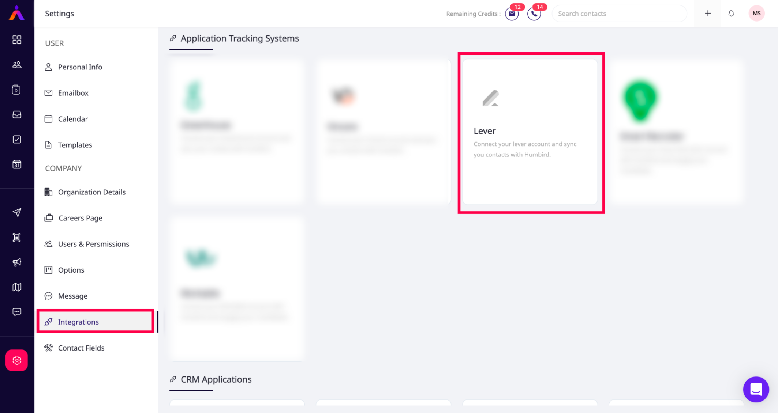Open Careers Page settings

pyautogui.click(x=80, y=218)
